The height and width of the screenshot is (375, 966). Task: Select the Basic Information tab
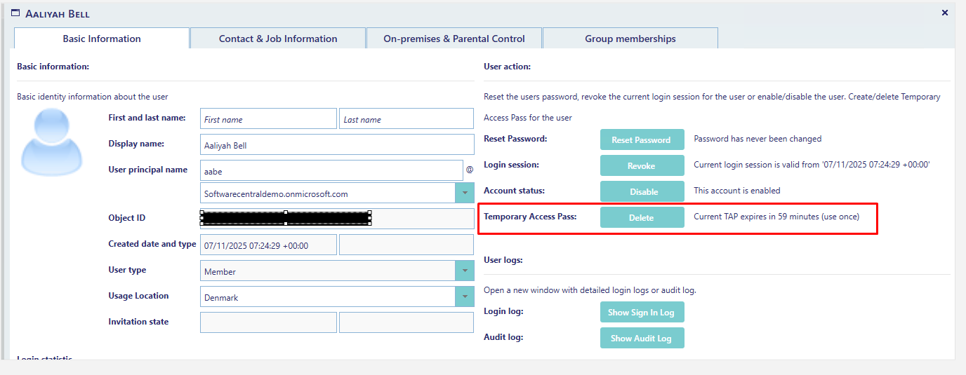(102, 39)
